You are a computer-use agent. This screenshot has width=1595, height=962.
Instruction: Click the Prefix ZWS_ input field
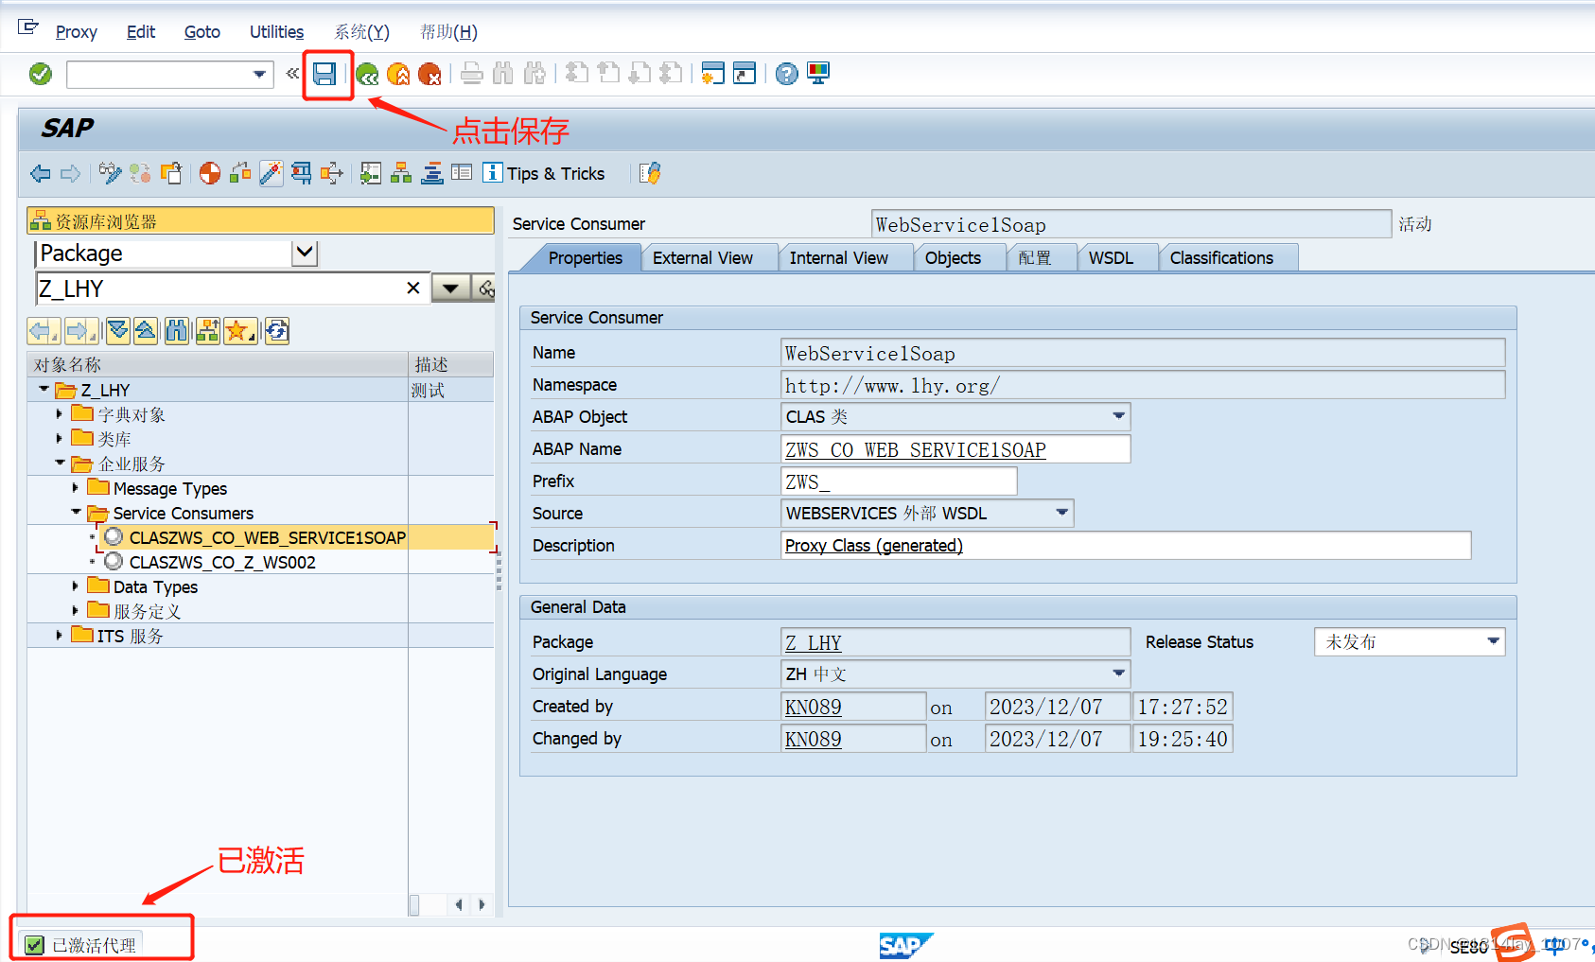pos(899,481)
